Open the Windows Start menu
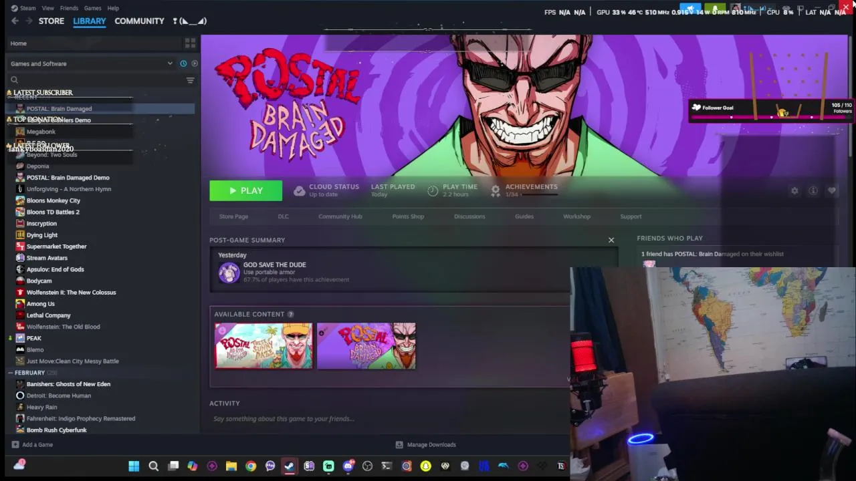 [x=134, y=466]
